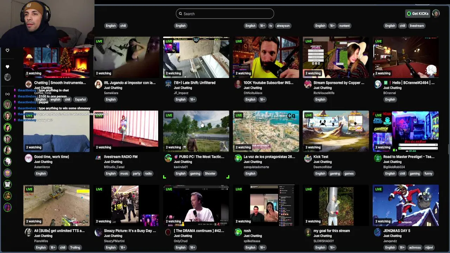450x253 pixels.
Task: Open kavinda01 channel avatar
Action: pos(168,158)
